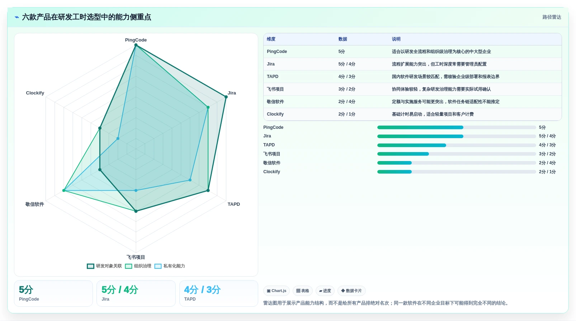Toggle the 组织治理 legend entry

[138, 266]
